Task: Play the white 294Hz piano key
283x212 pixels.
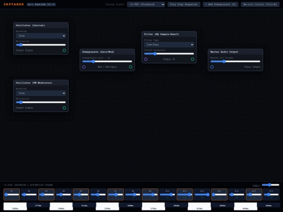Action: pyautogui.click(x=61, y=206)
